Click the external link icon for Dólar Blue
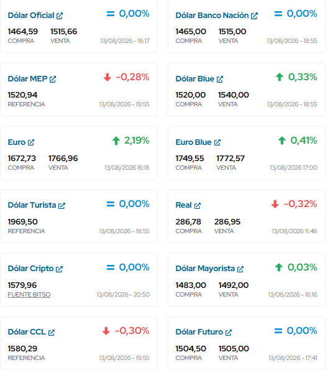 coord(220,80)
